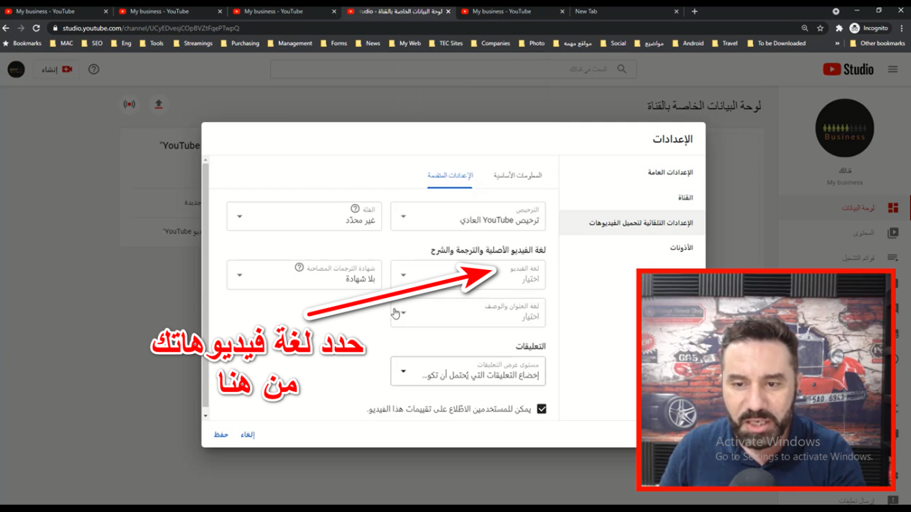Click help icon next to الفئة category field
Viewport: 911px width, 512px height.
[x=355, y=209]
